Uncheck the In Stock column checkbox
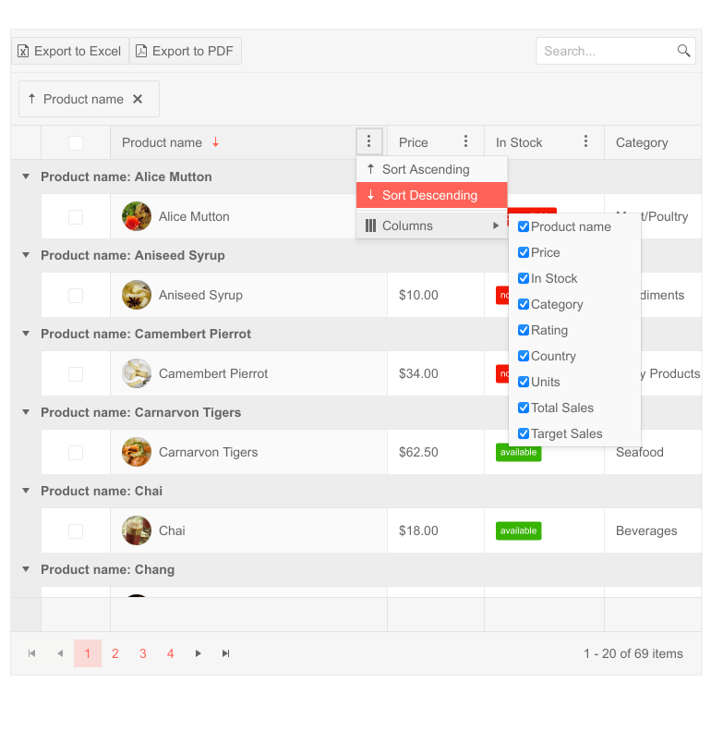This screenshot has width=711, height=731. 524,278
